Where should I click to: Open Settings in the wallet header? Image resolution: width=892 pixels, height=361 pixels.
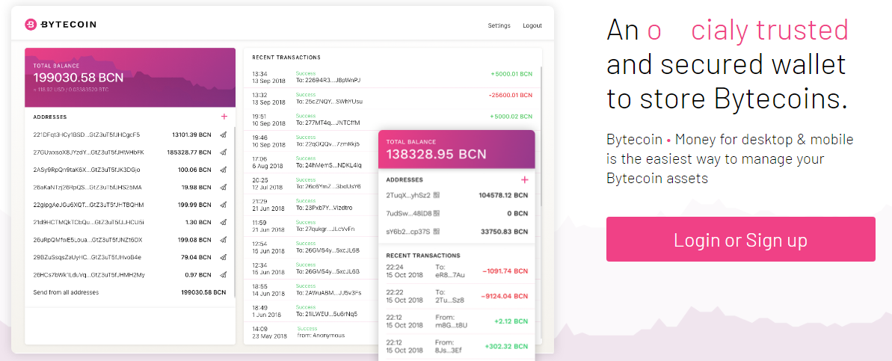tap(499, 25)
